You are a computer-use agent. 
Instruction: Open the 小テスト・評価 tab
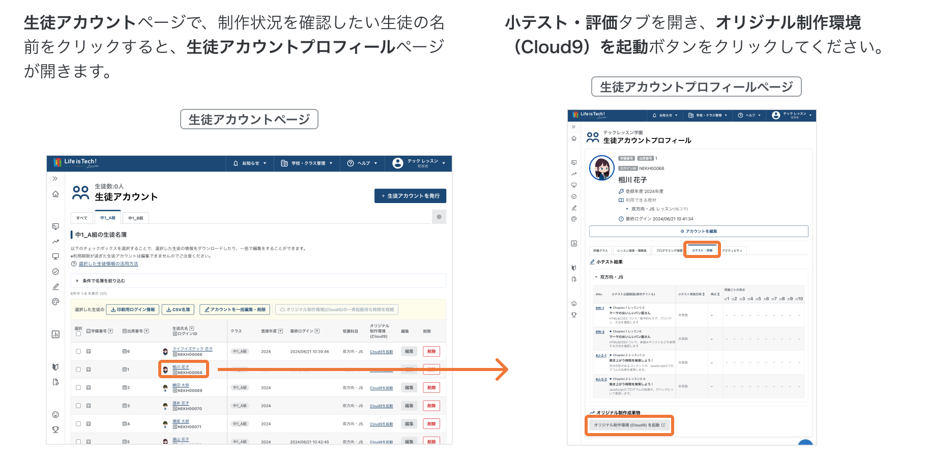click(702, 250)
